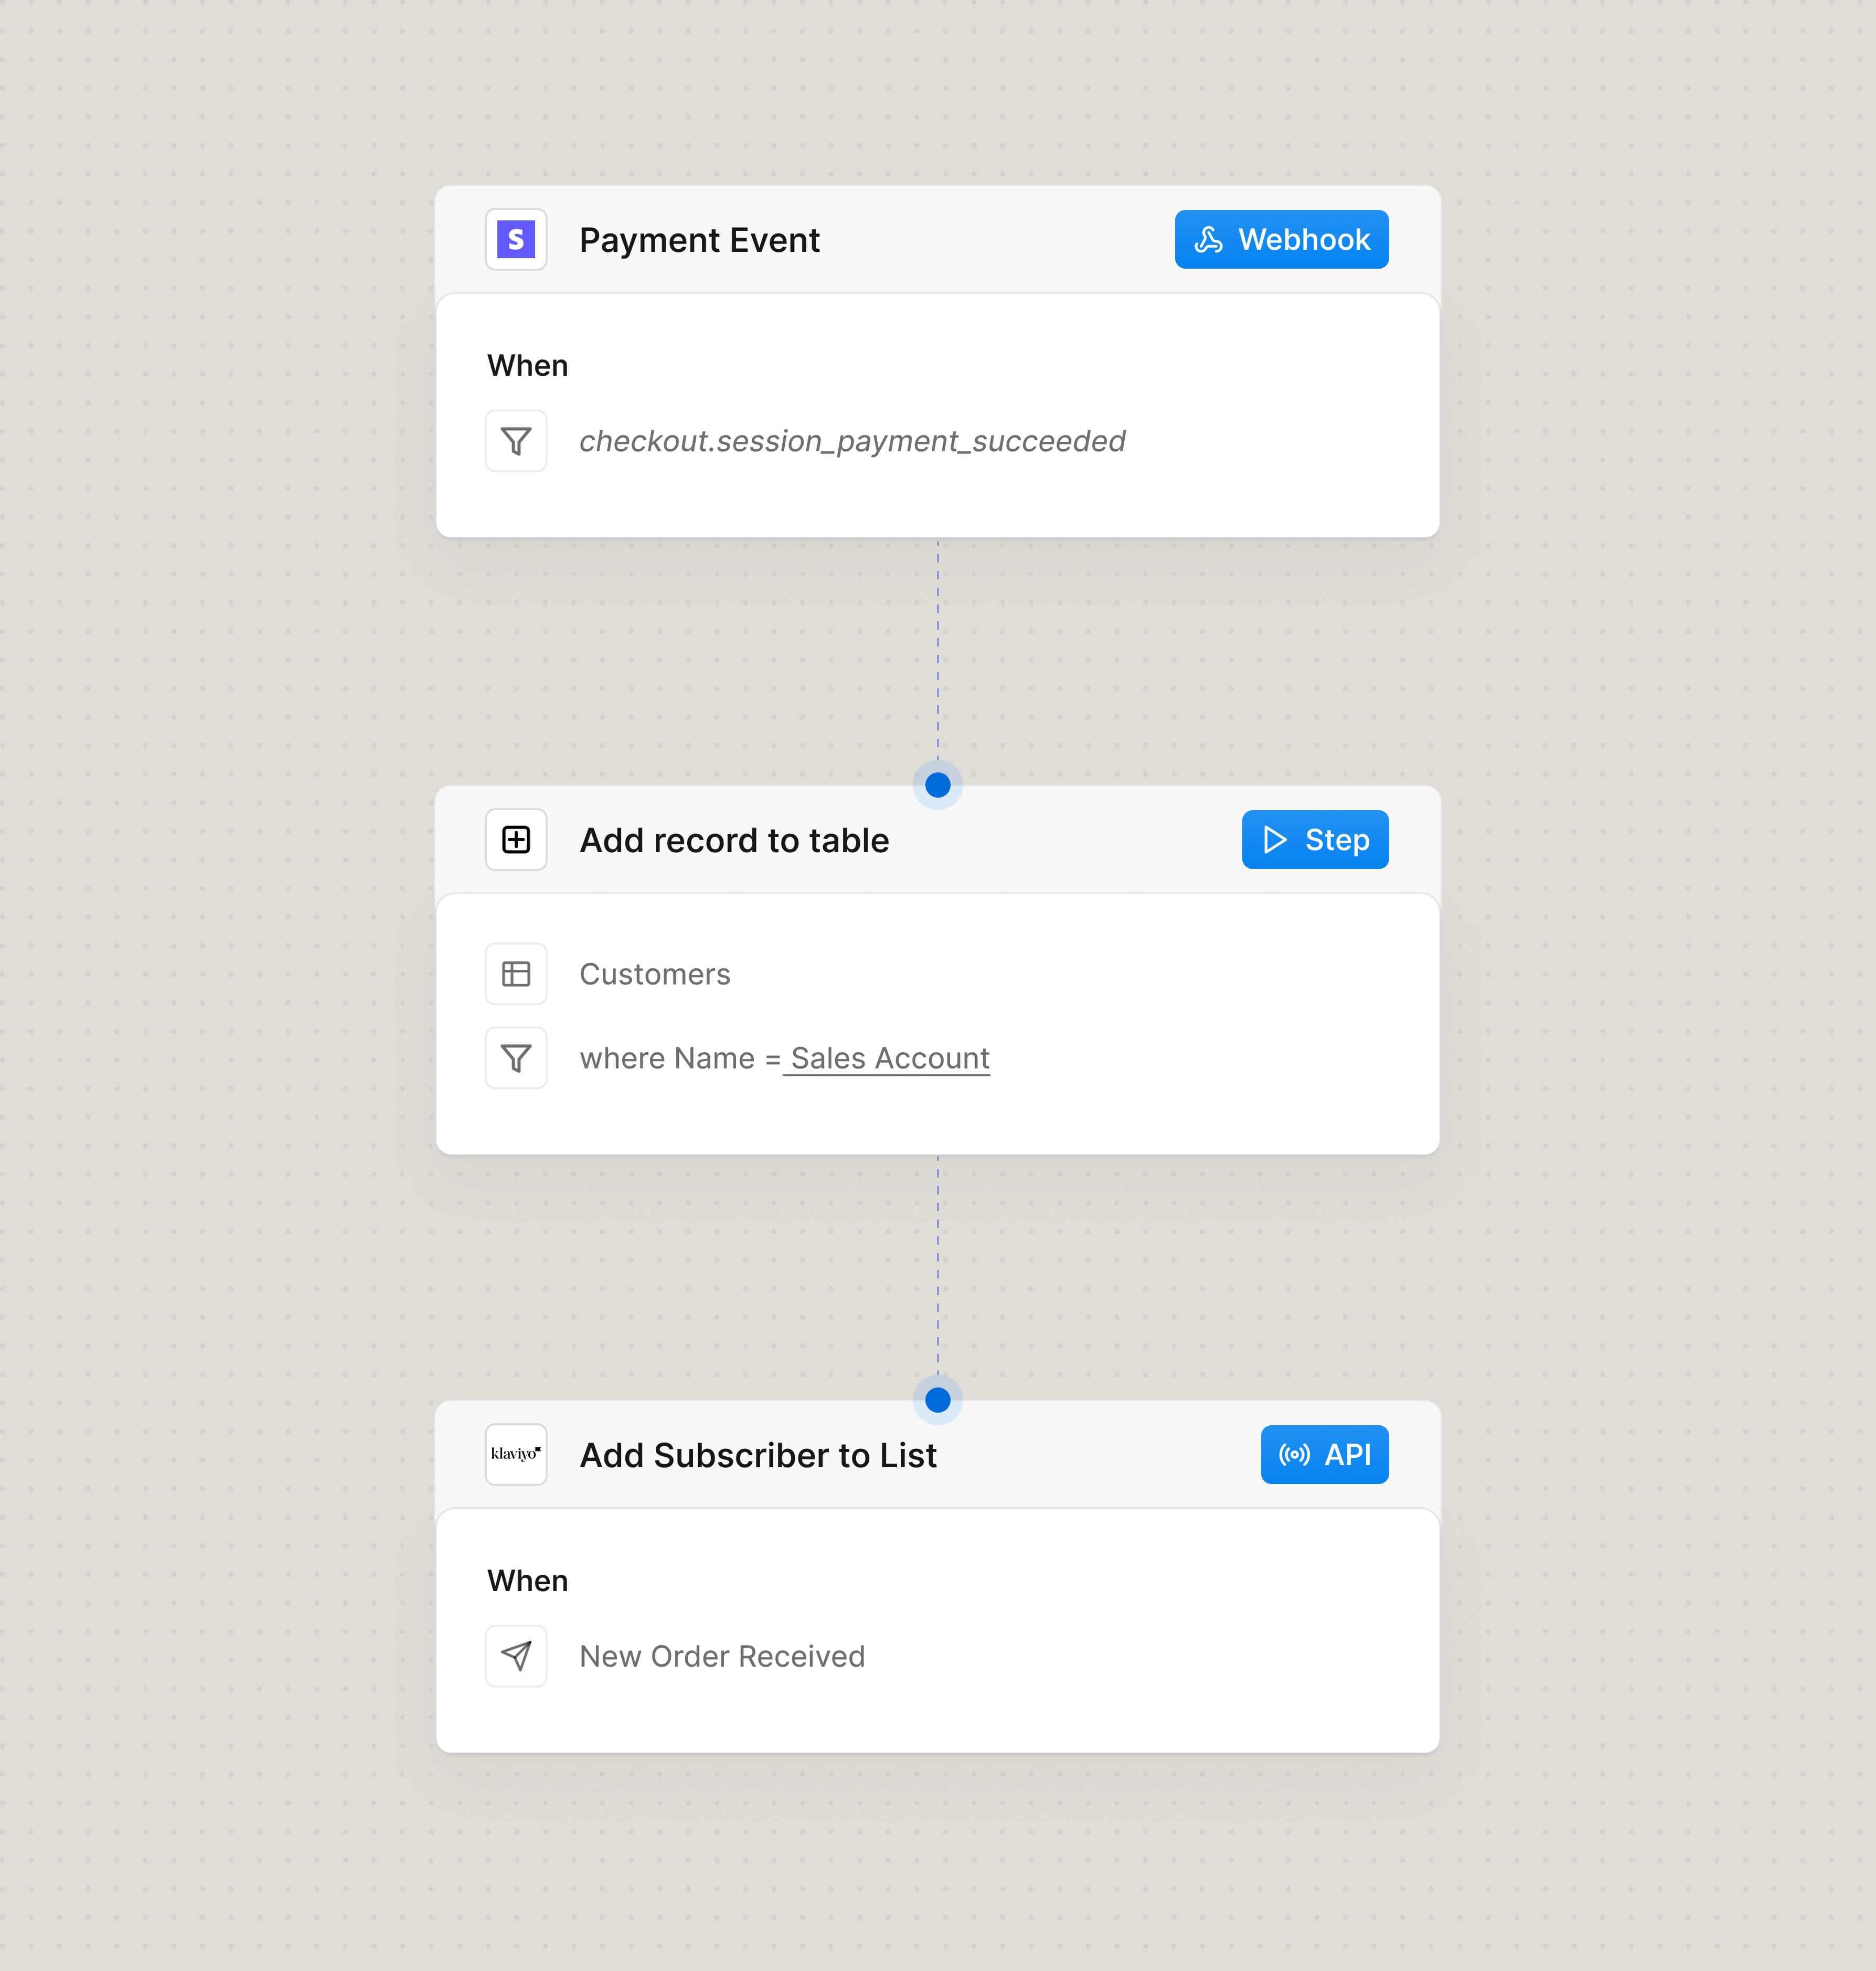Select the checkout.session_payment_succeeded trigger text
The height and width of the screenshot is (1971, 1876).
point(852,441)
